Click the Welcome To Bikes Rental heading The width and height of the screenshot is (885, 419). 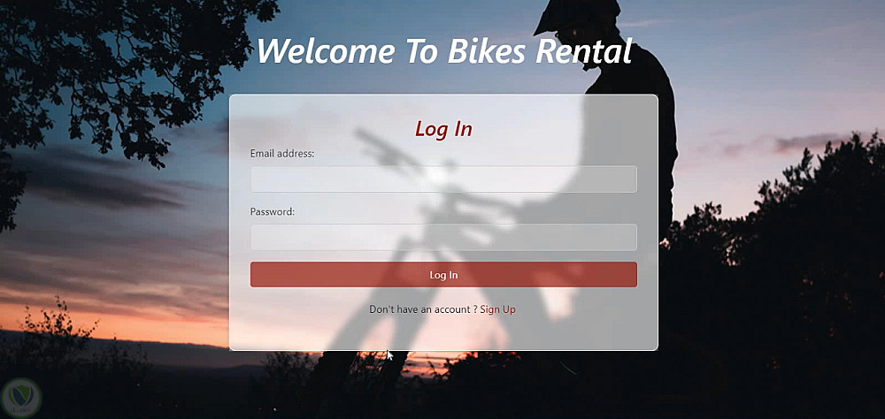pos(443,50)
